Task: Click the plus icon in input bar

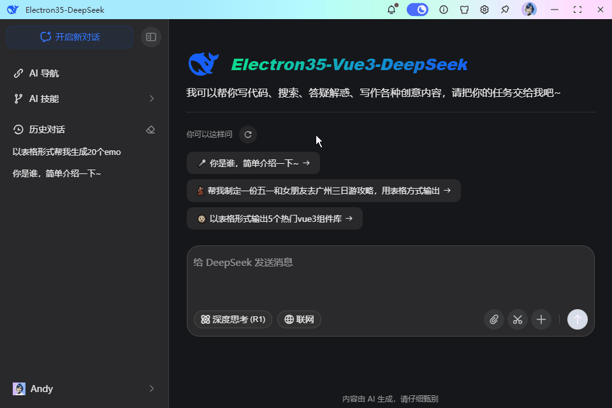Action: [x=541, y=320]
